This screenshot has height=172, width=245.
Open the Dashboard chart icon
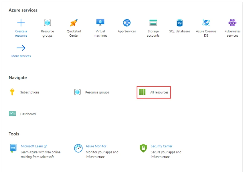click(x=12, y=114)
